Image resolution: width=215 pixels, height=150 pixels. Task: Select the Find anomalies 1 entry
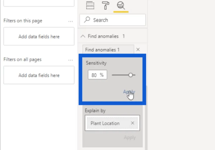(108, 49)
